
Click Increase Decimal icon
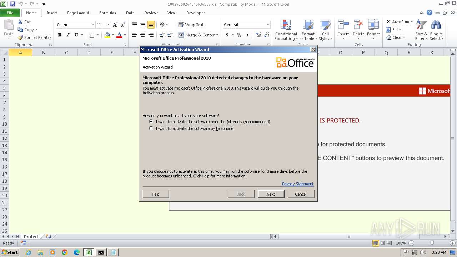(259, 35)
